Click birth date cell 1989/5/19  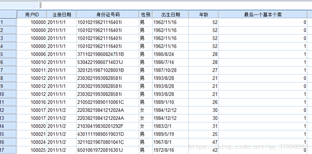170,134
